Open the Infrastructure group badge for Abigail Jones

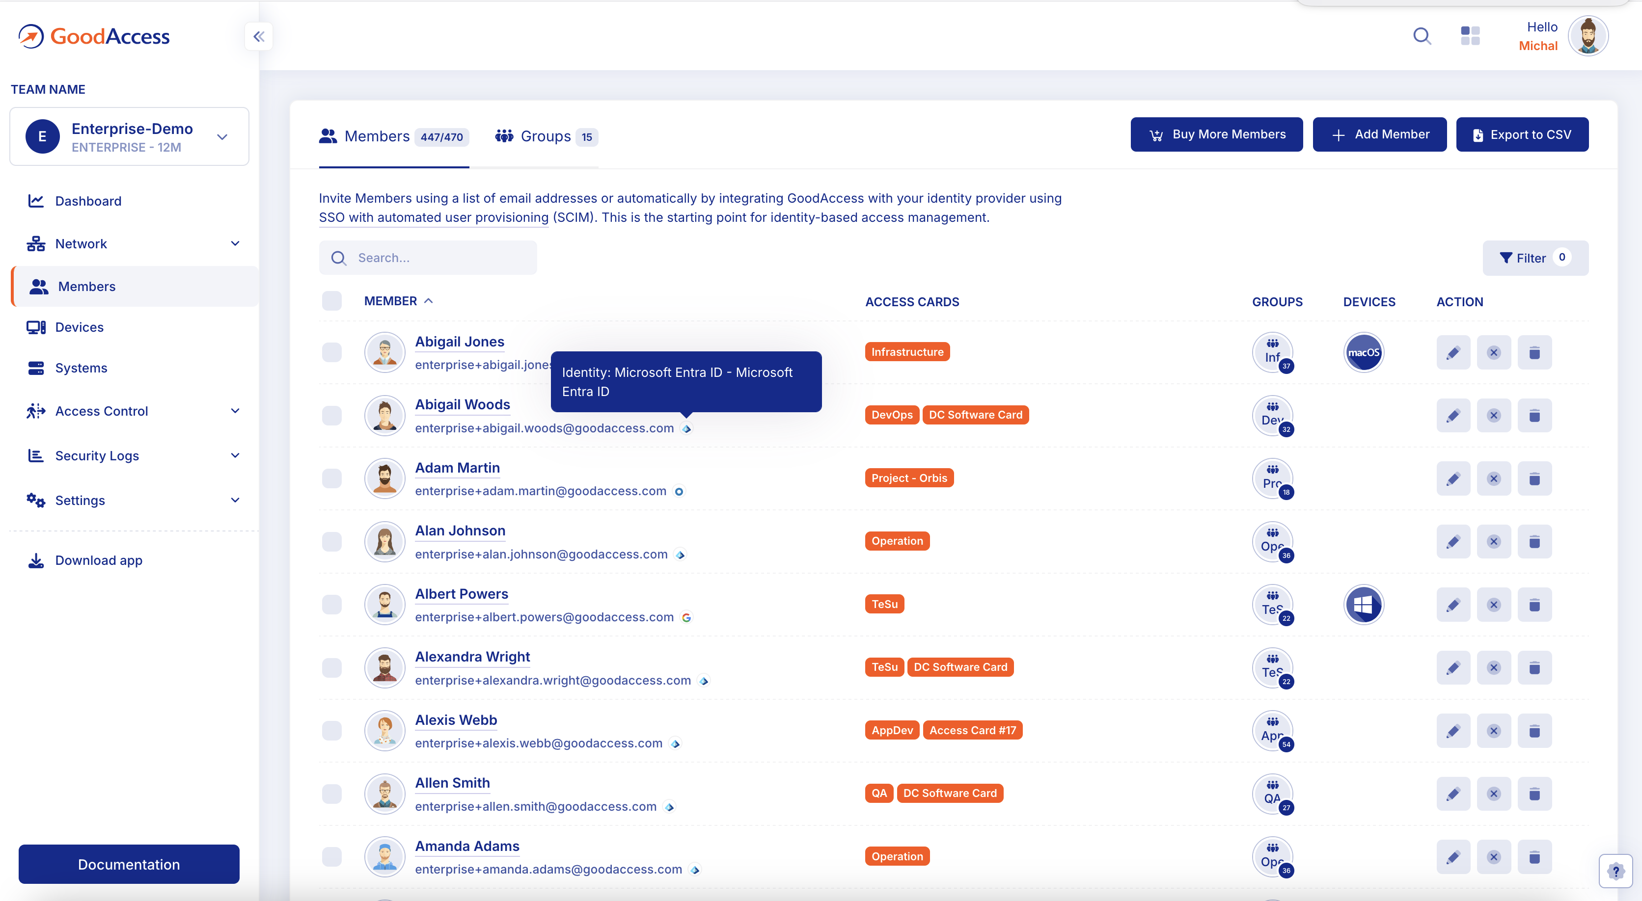(1272, 352)
